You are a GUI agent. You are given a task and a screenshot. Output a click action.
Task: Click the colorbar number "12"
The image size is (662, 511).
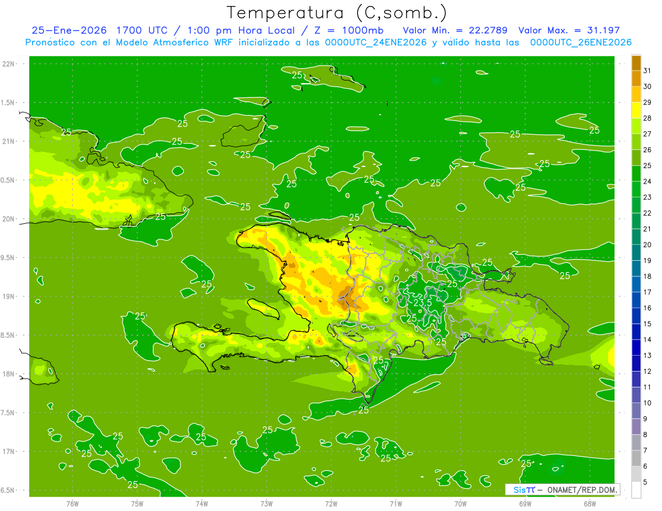[647, 371]
